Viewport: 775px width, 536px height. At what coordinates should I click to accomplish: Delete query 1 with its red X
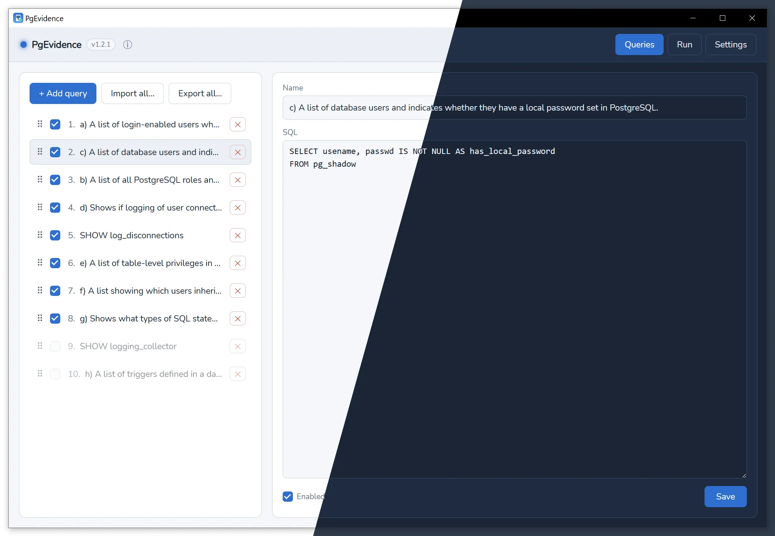(238, 124)
